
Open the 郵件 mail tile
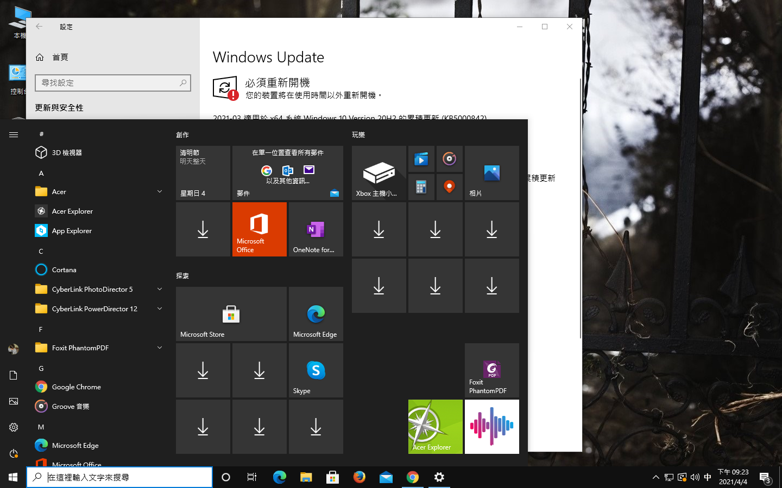[x=288, y=173]
